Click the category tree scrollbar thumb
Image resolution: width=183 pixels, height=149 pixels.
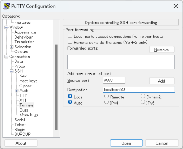[56, 87]
